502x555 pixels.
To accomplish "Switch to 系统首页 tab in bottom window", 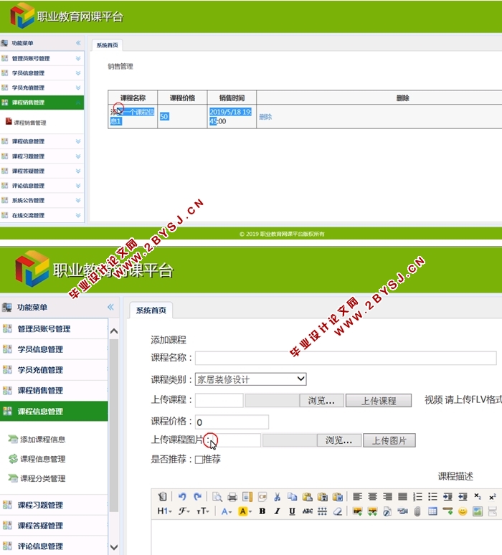I will (151, 310).
